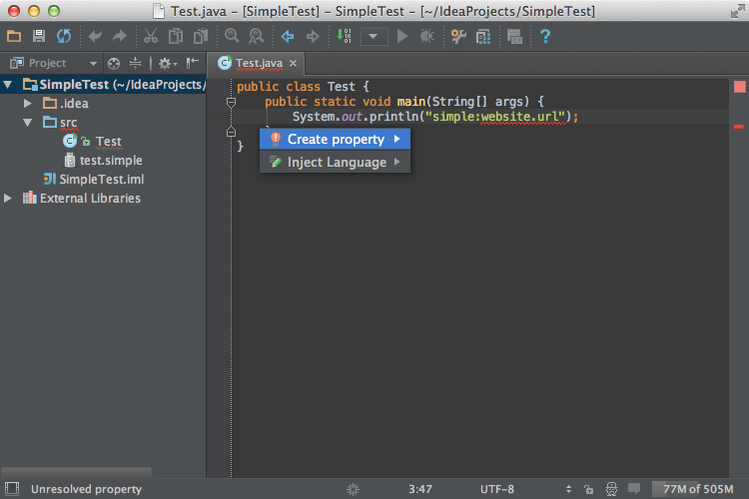The image size is (749, 499).
Task: Click red error indicator square
Action: click(x=739, y=87)
